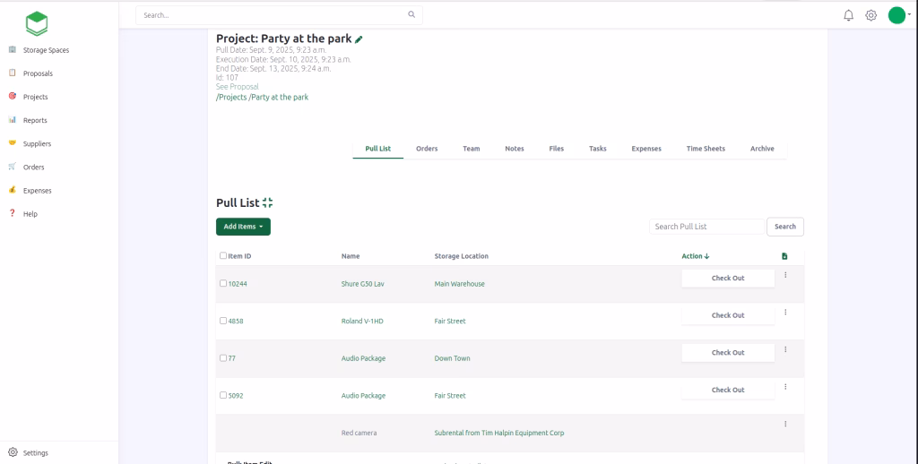Sort by the Action column header
The width and height of the screenshot is (918, 464).
pyautogui.click(x=695, y=256)
